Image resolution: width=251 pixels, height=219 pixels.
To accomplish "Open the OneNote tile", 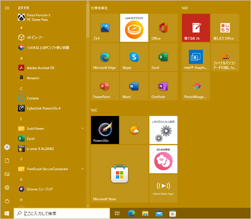I will [x=163, y=86].
